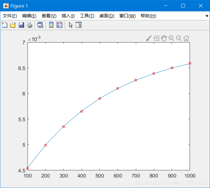
Task: Click the New Figure toolbar icon
Action: pos(4,25)
